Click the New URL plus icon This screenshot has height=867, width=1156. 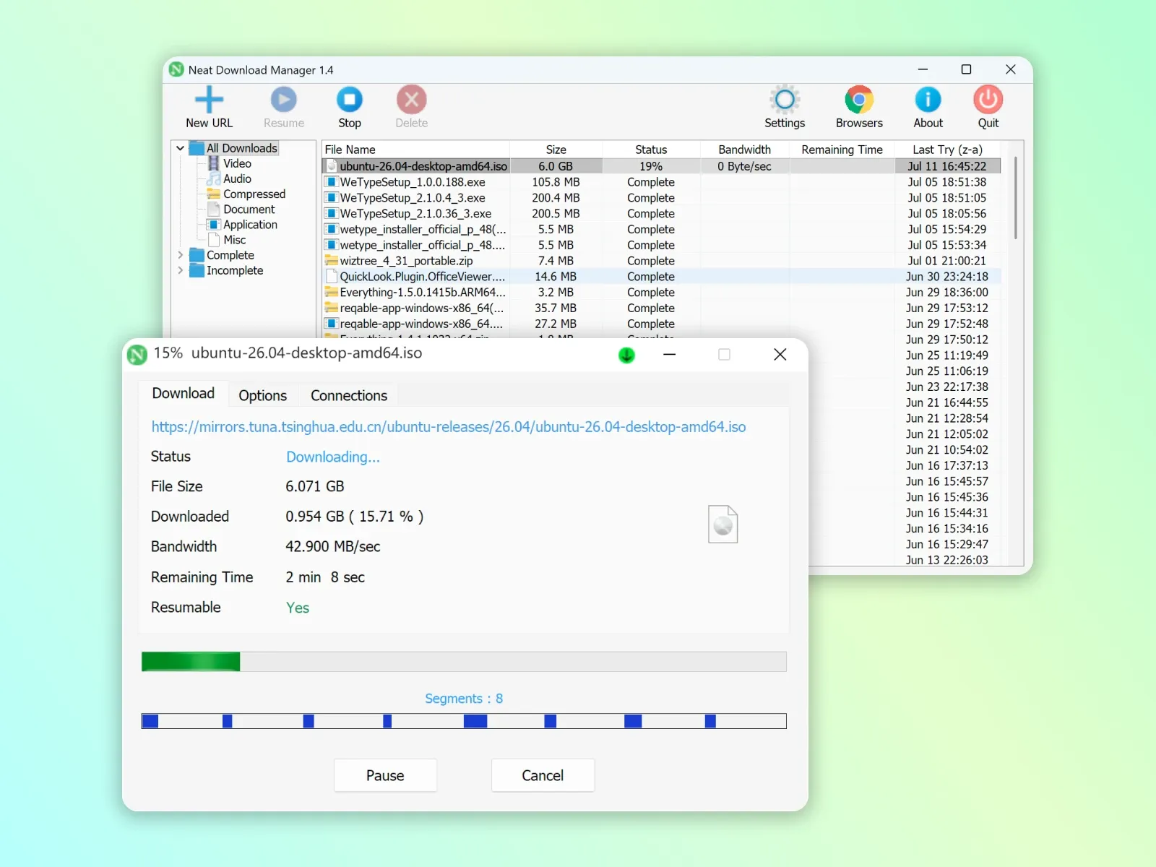209,100
